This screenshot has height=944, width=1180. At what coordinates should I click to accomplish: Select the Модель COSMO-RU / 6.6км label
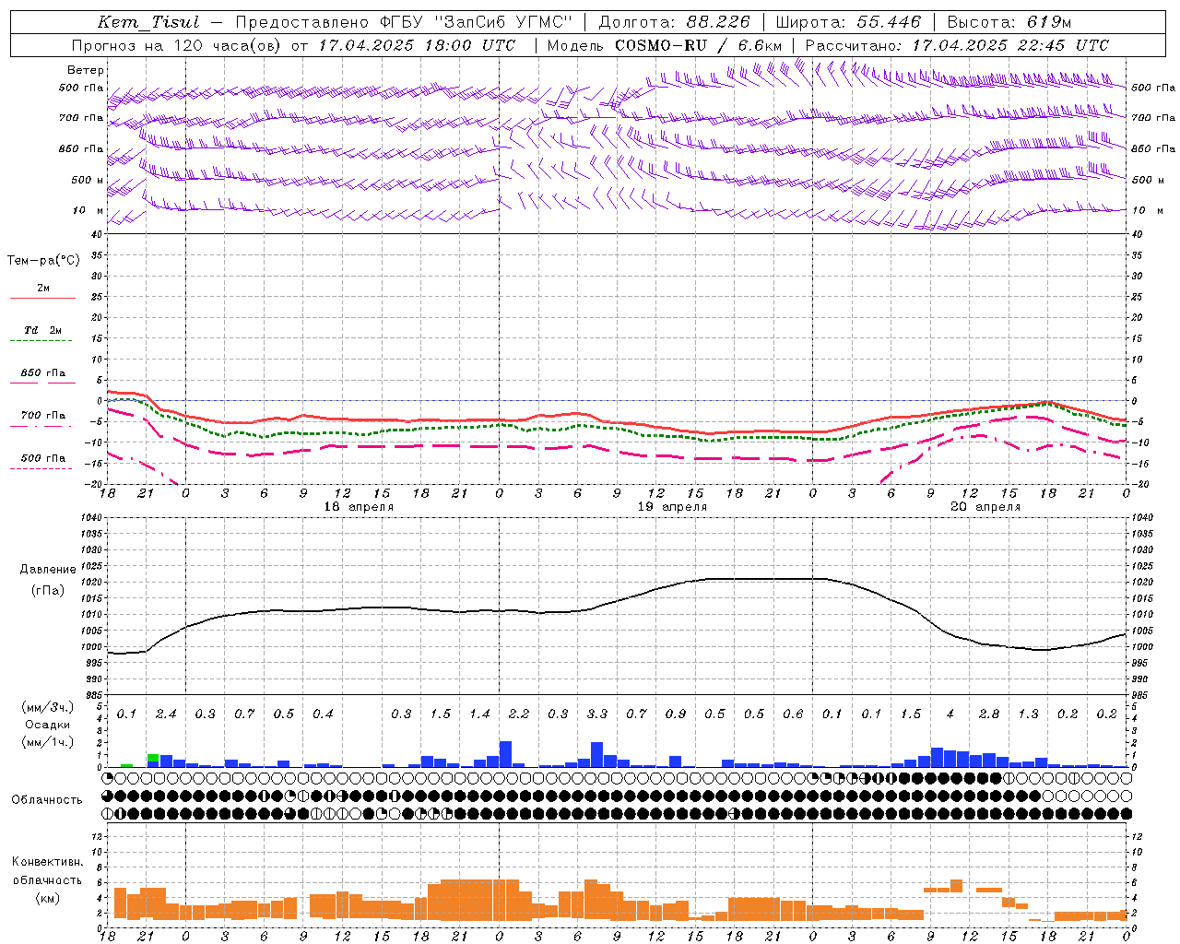tap(665, 45)
